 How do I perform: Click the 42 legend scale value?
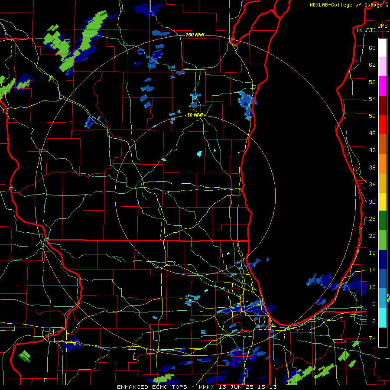(372, 150)
